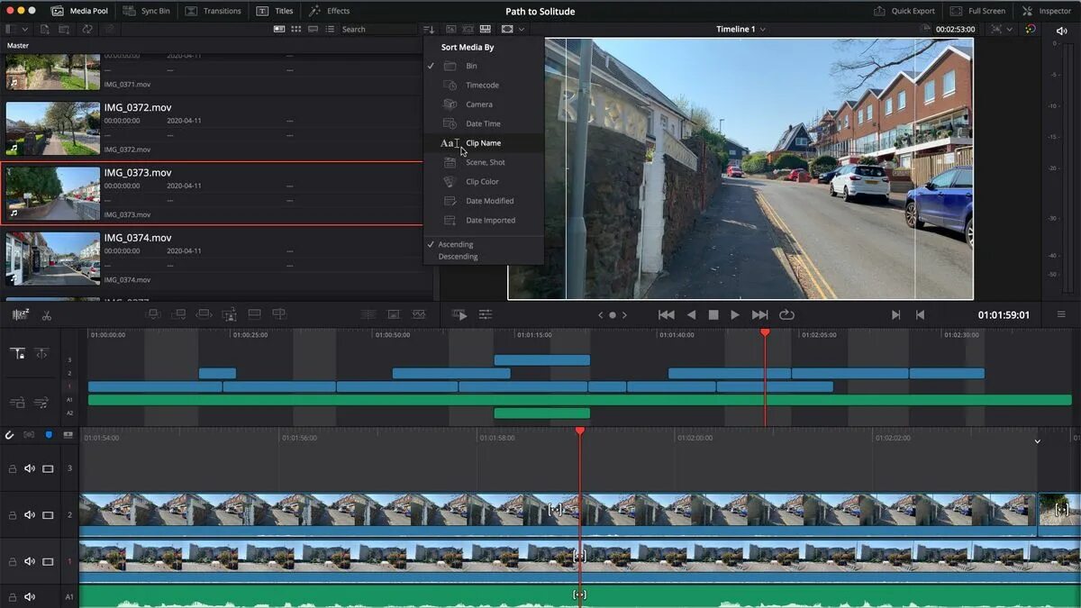The height and width of the screenshot is (608, 1081).
Task: Open the sort media icon in media pool
Action: 429,29
